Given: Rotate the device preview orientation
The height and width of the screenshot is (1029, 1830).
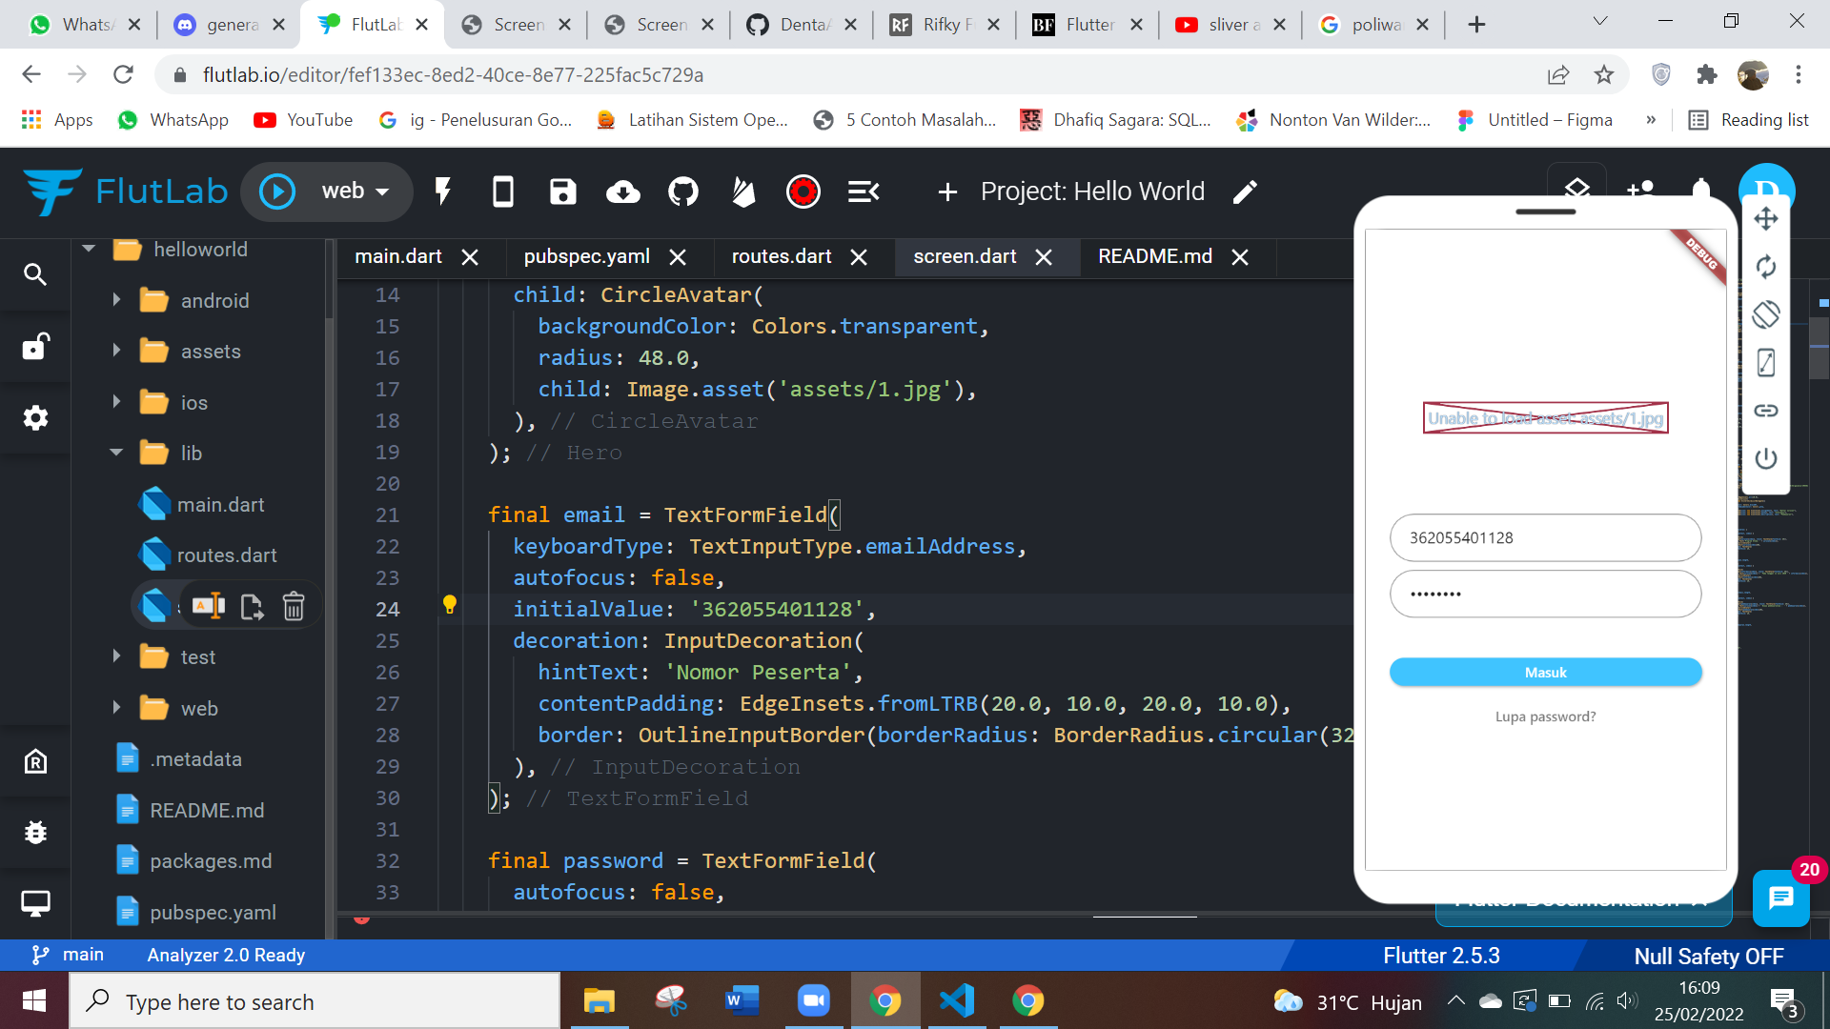Looking at the screenshot, I should tap(1766, 314).
